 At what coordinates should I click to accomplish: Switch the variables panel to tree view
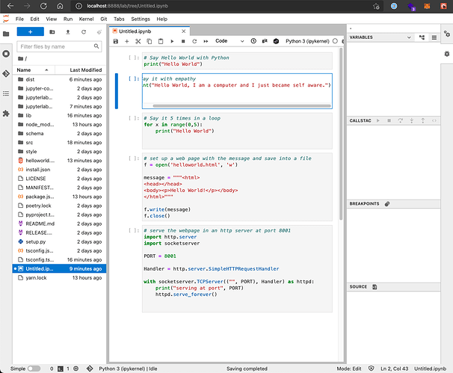tap(422, 36)
